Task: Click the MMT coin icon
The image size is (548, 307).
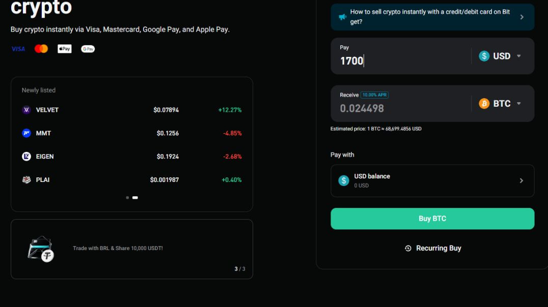Action: click(x=26, y=133)
